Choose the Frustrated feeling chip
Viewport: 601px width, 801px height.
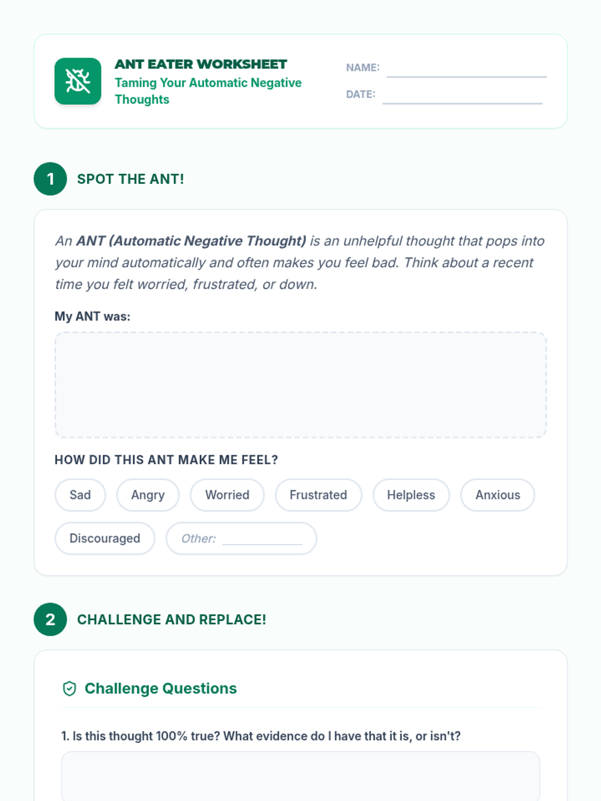pyautogui.click(x=319, y=495)
